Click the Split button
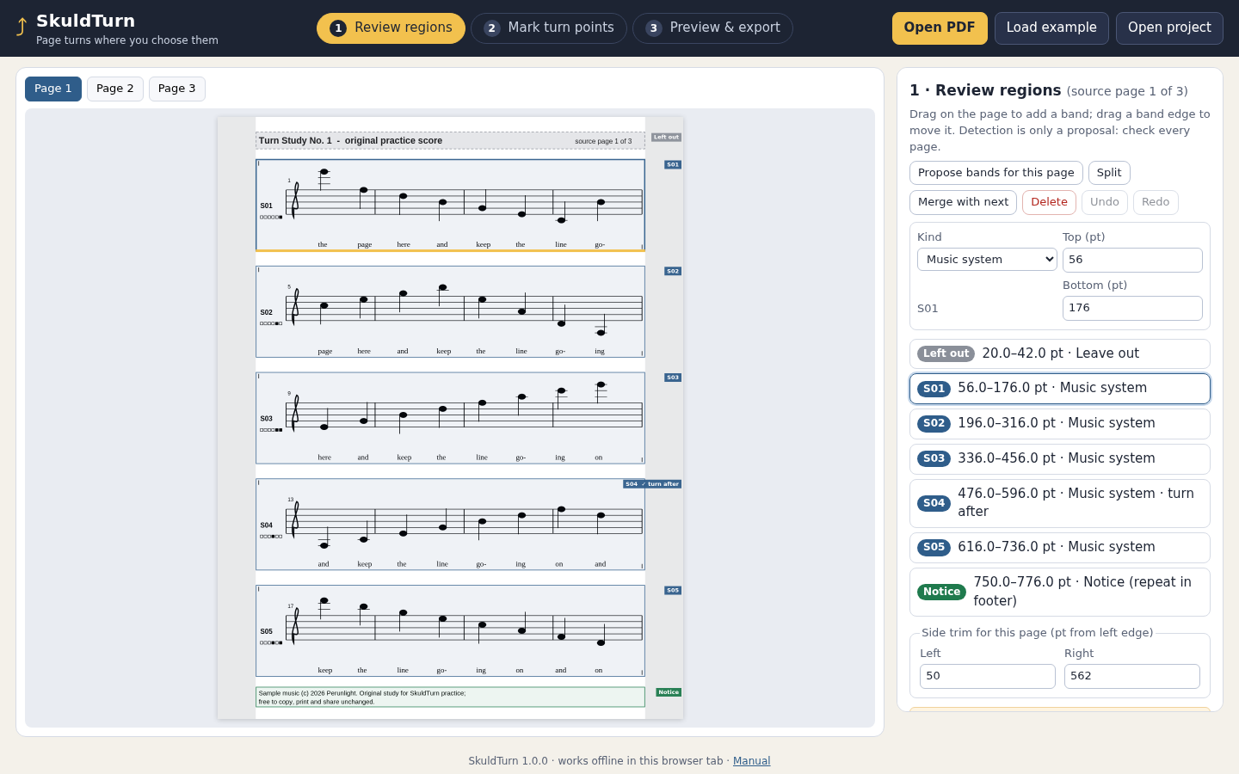Viewport: 1239px width, 774px height. [1109, 173]
